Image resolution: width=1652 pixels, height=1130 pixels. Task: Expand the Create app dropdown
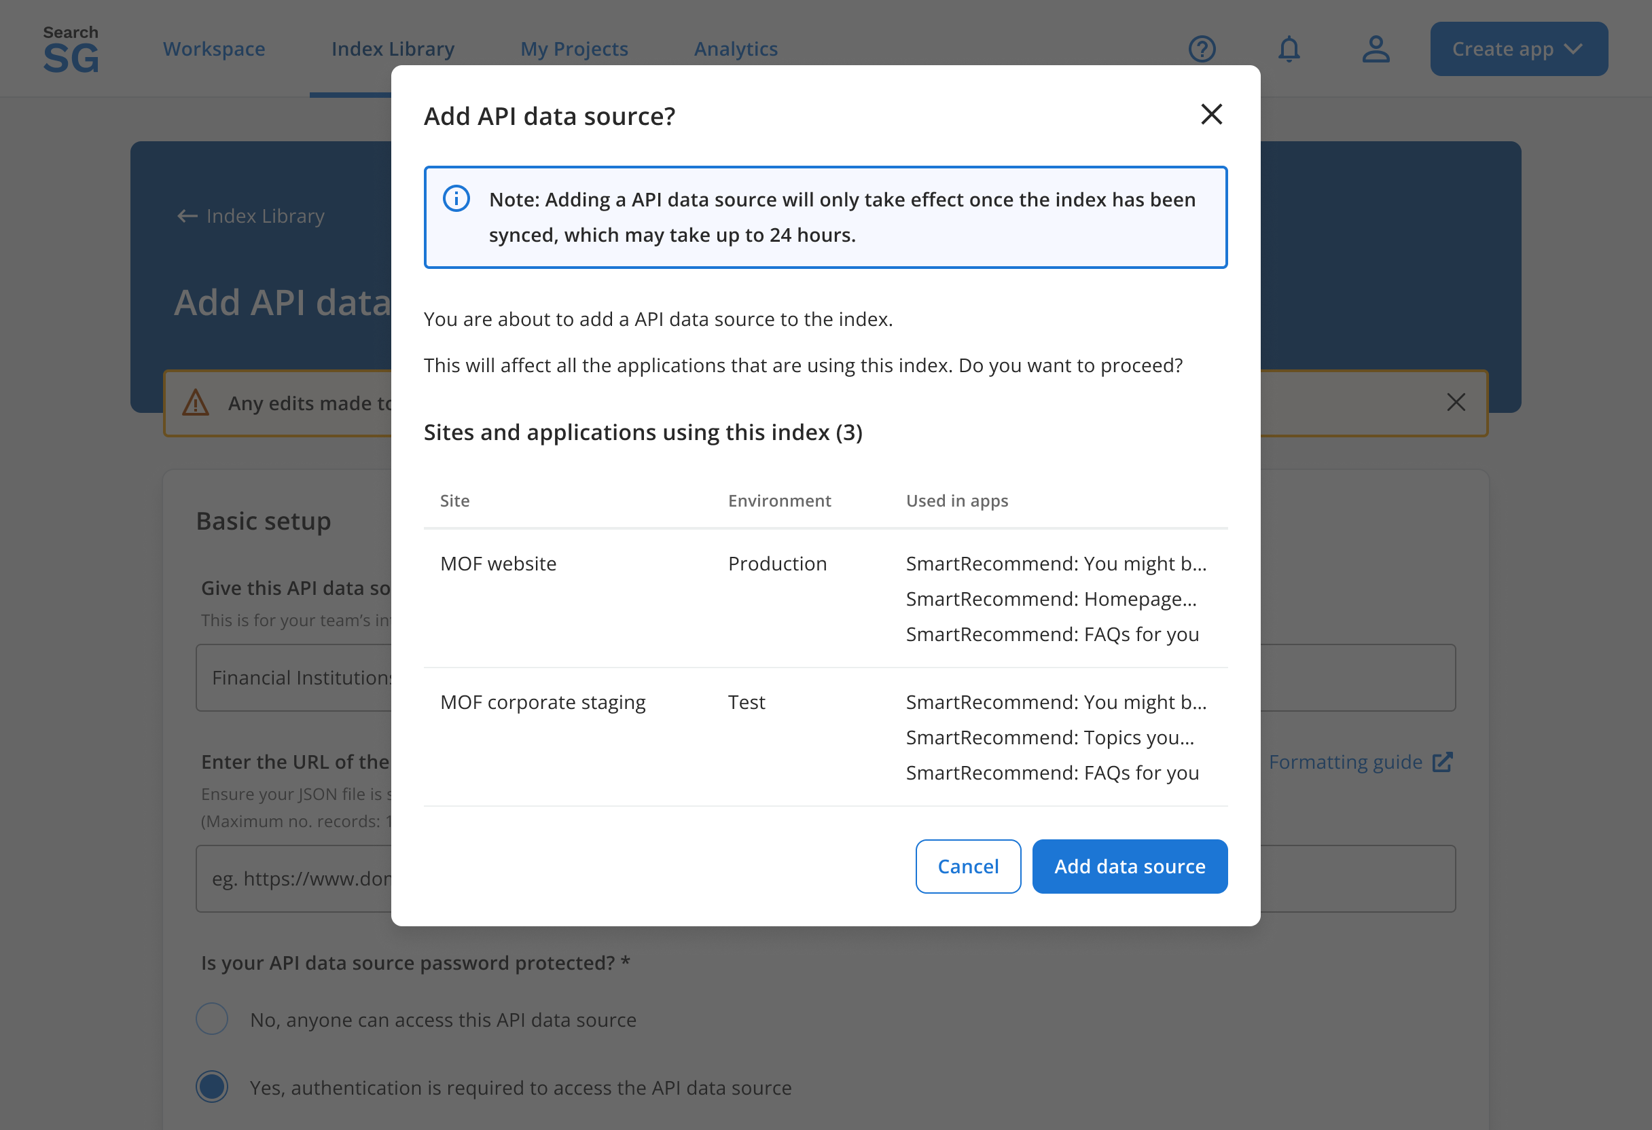(x=1518, y=48)
